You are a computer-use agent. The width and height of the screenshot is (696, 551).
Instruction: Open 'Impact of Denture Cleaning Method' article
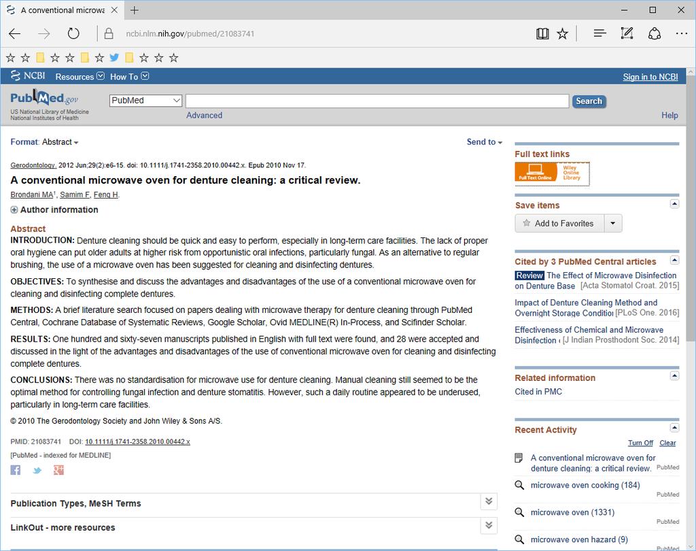pyautogui.click(x=586, y=308)
